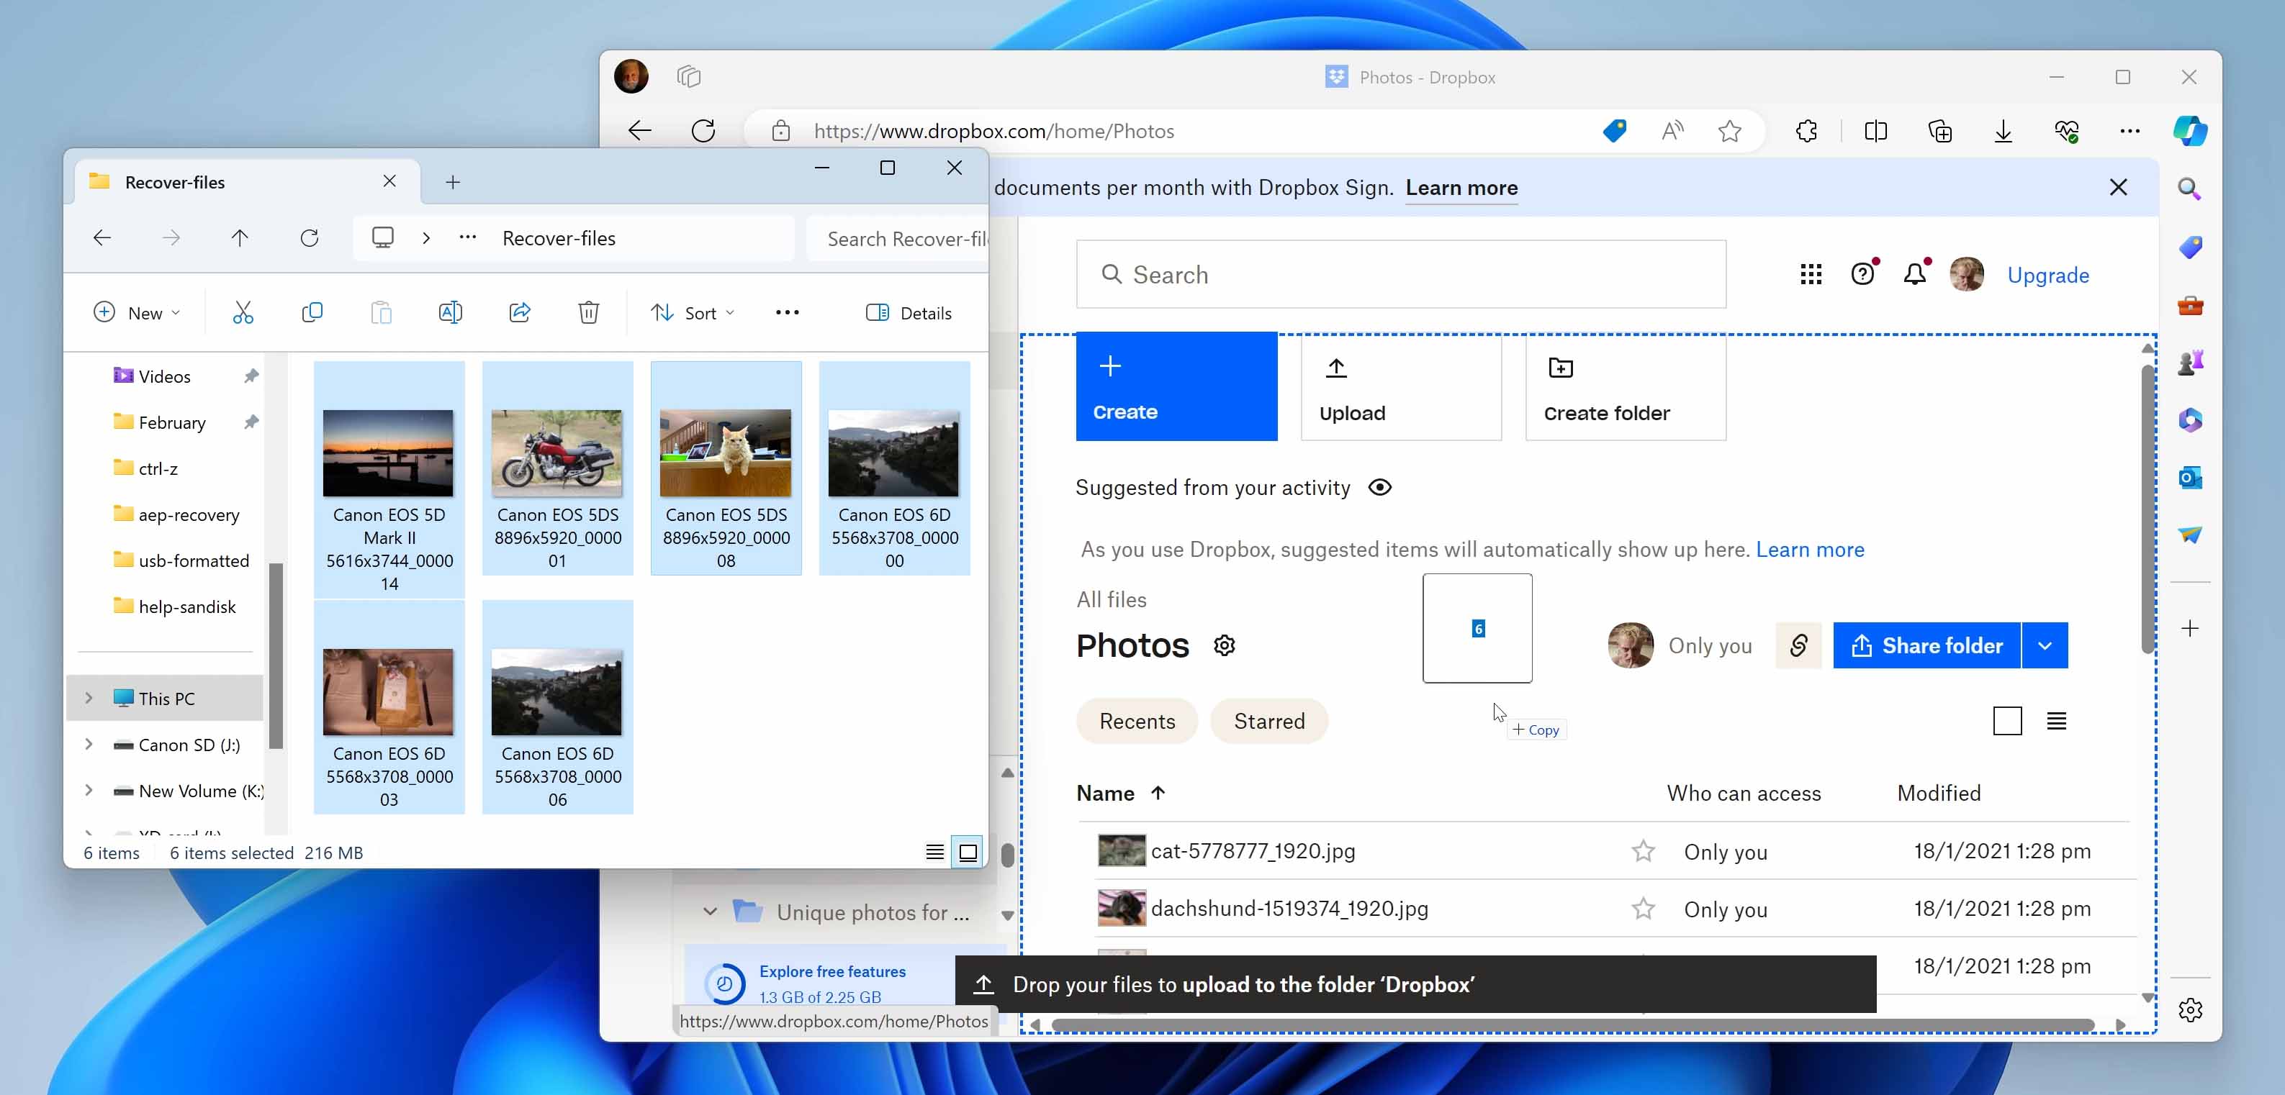Click the Delete trash icon in File Explorer
The height and width of the screenshot is (1095, 2285).
click(x=589, y=313)
